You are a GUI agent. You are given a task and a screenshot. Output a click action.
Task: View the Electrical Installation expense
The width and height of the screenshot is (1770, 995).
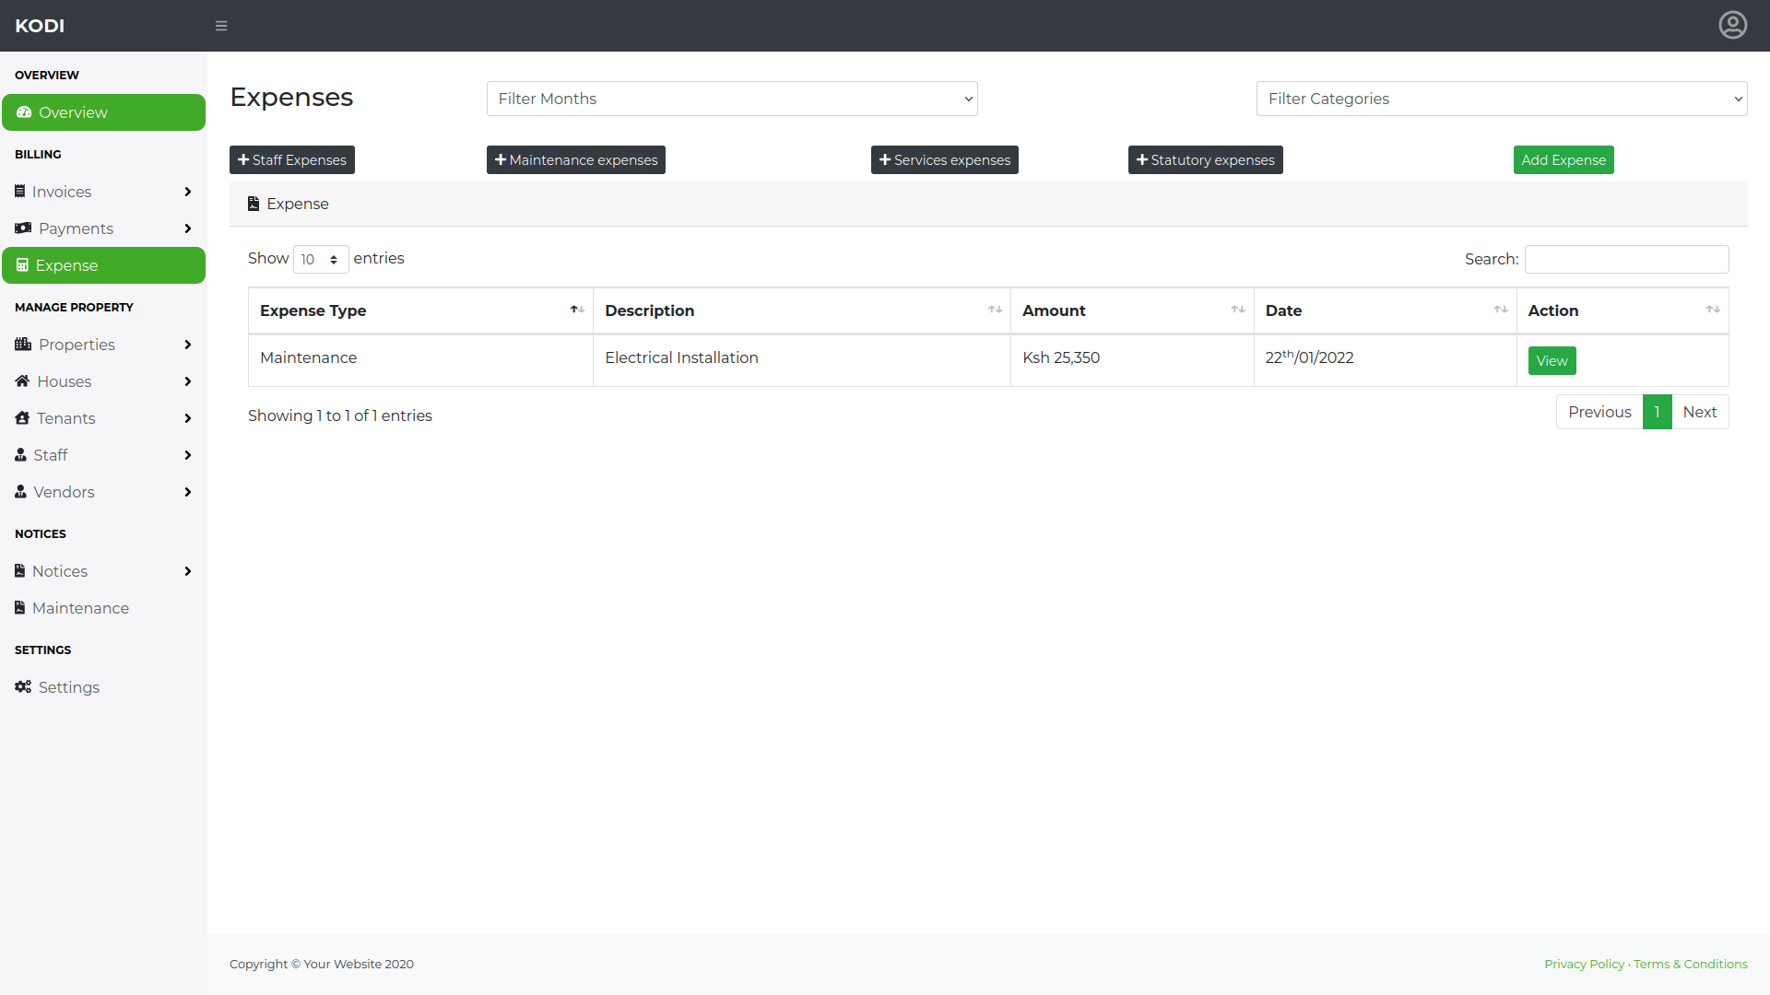(x=1552, y=361)
